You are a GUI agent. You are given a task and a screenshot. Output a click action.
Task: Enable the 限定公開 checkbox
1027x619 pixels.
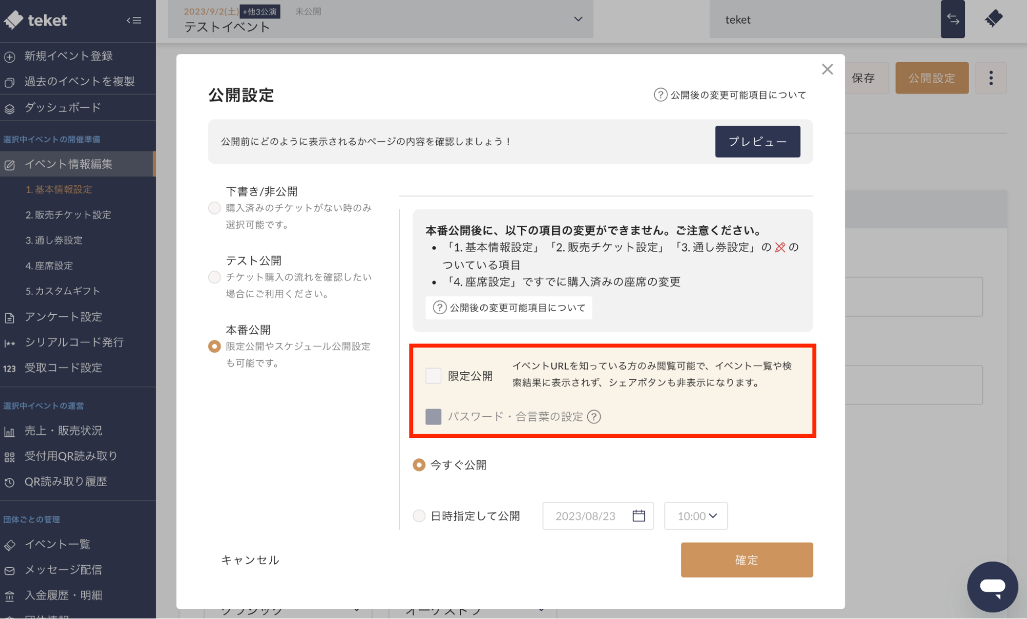pos(433,375)
